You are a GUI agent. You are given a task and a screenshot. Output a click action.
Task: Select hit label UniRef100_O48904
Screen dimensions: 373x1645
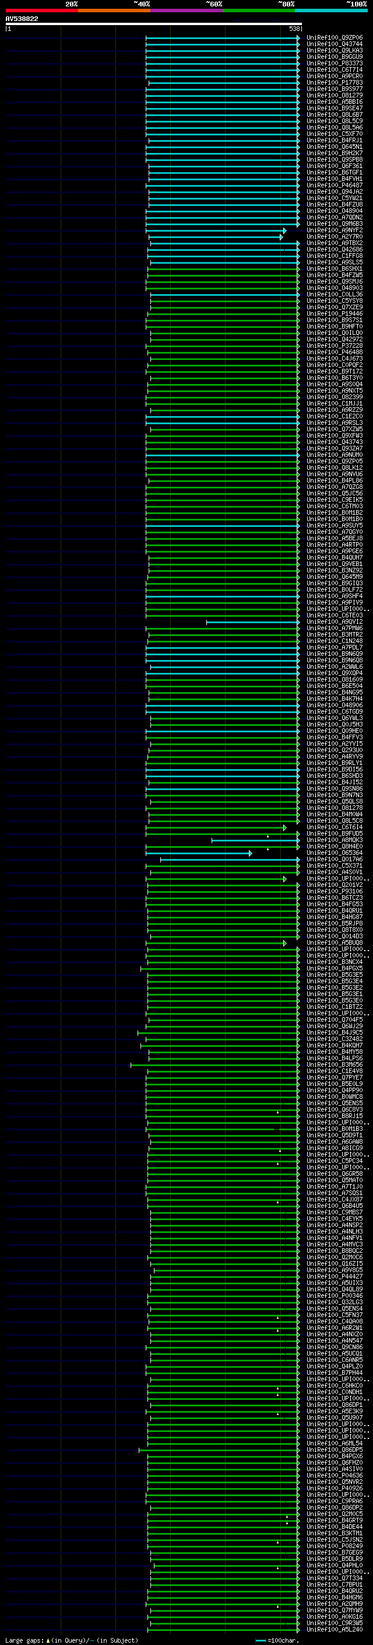pyautogui.click(x=335, y=211)
